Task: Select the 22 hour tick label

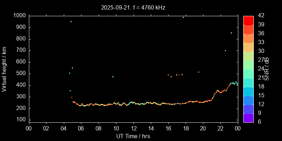Action: pyautogui.click(x=220, y=128)
